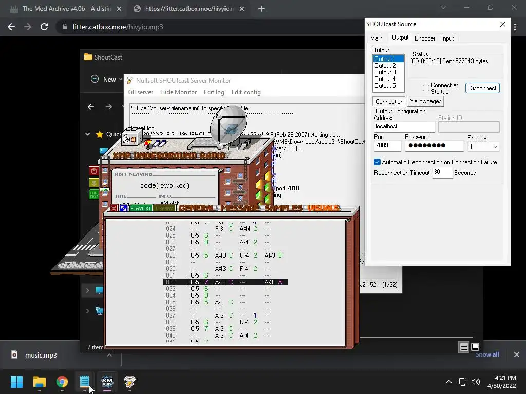This screenshot has width=526, height=394.
Task: Switch to the SAMPLES info tab
Action: 284,208
